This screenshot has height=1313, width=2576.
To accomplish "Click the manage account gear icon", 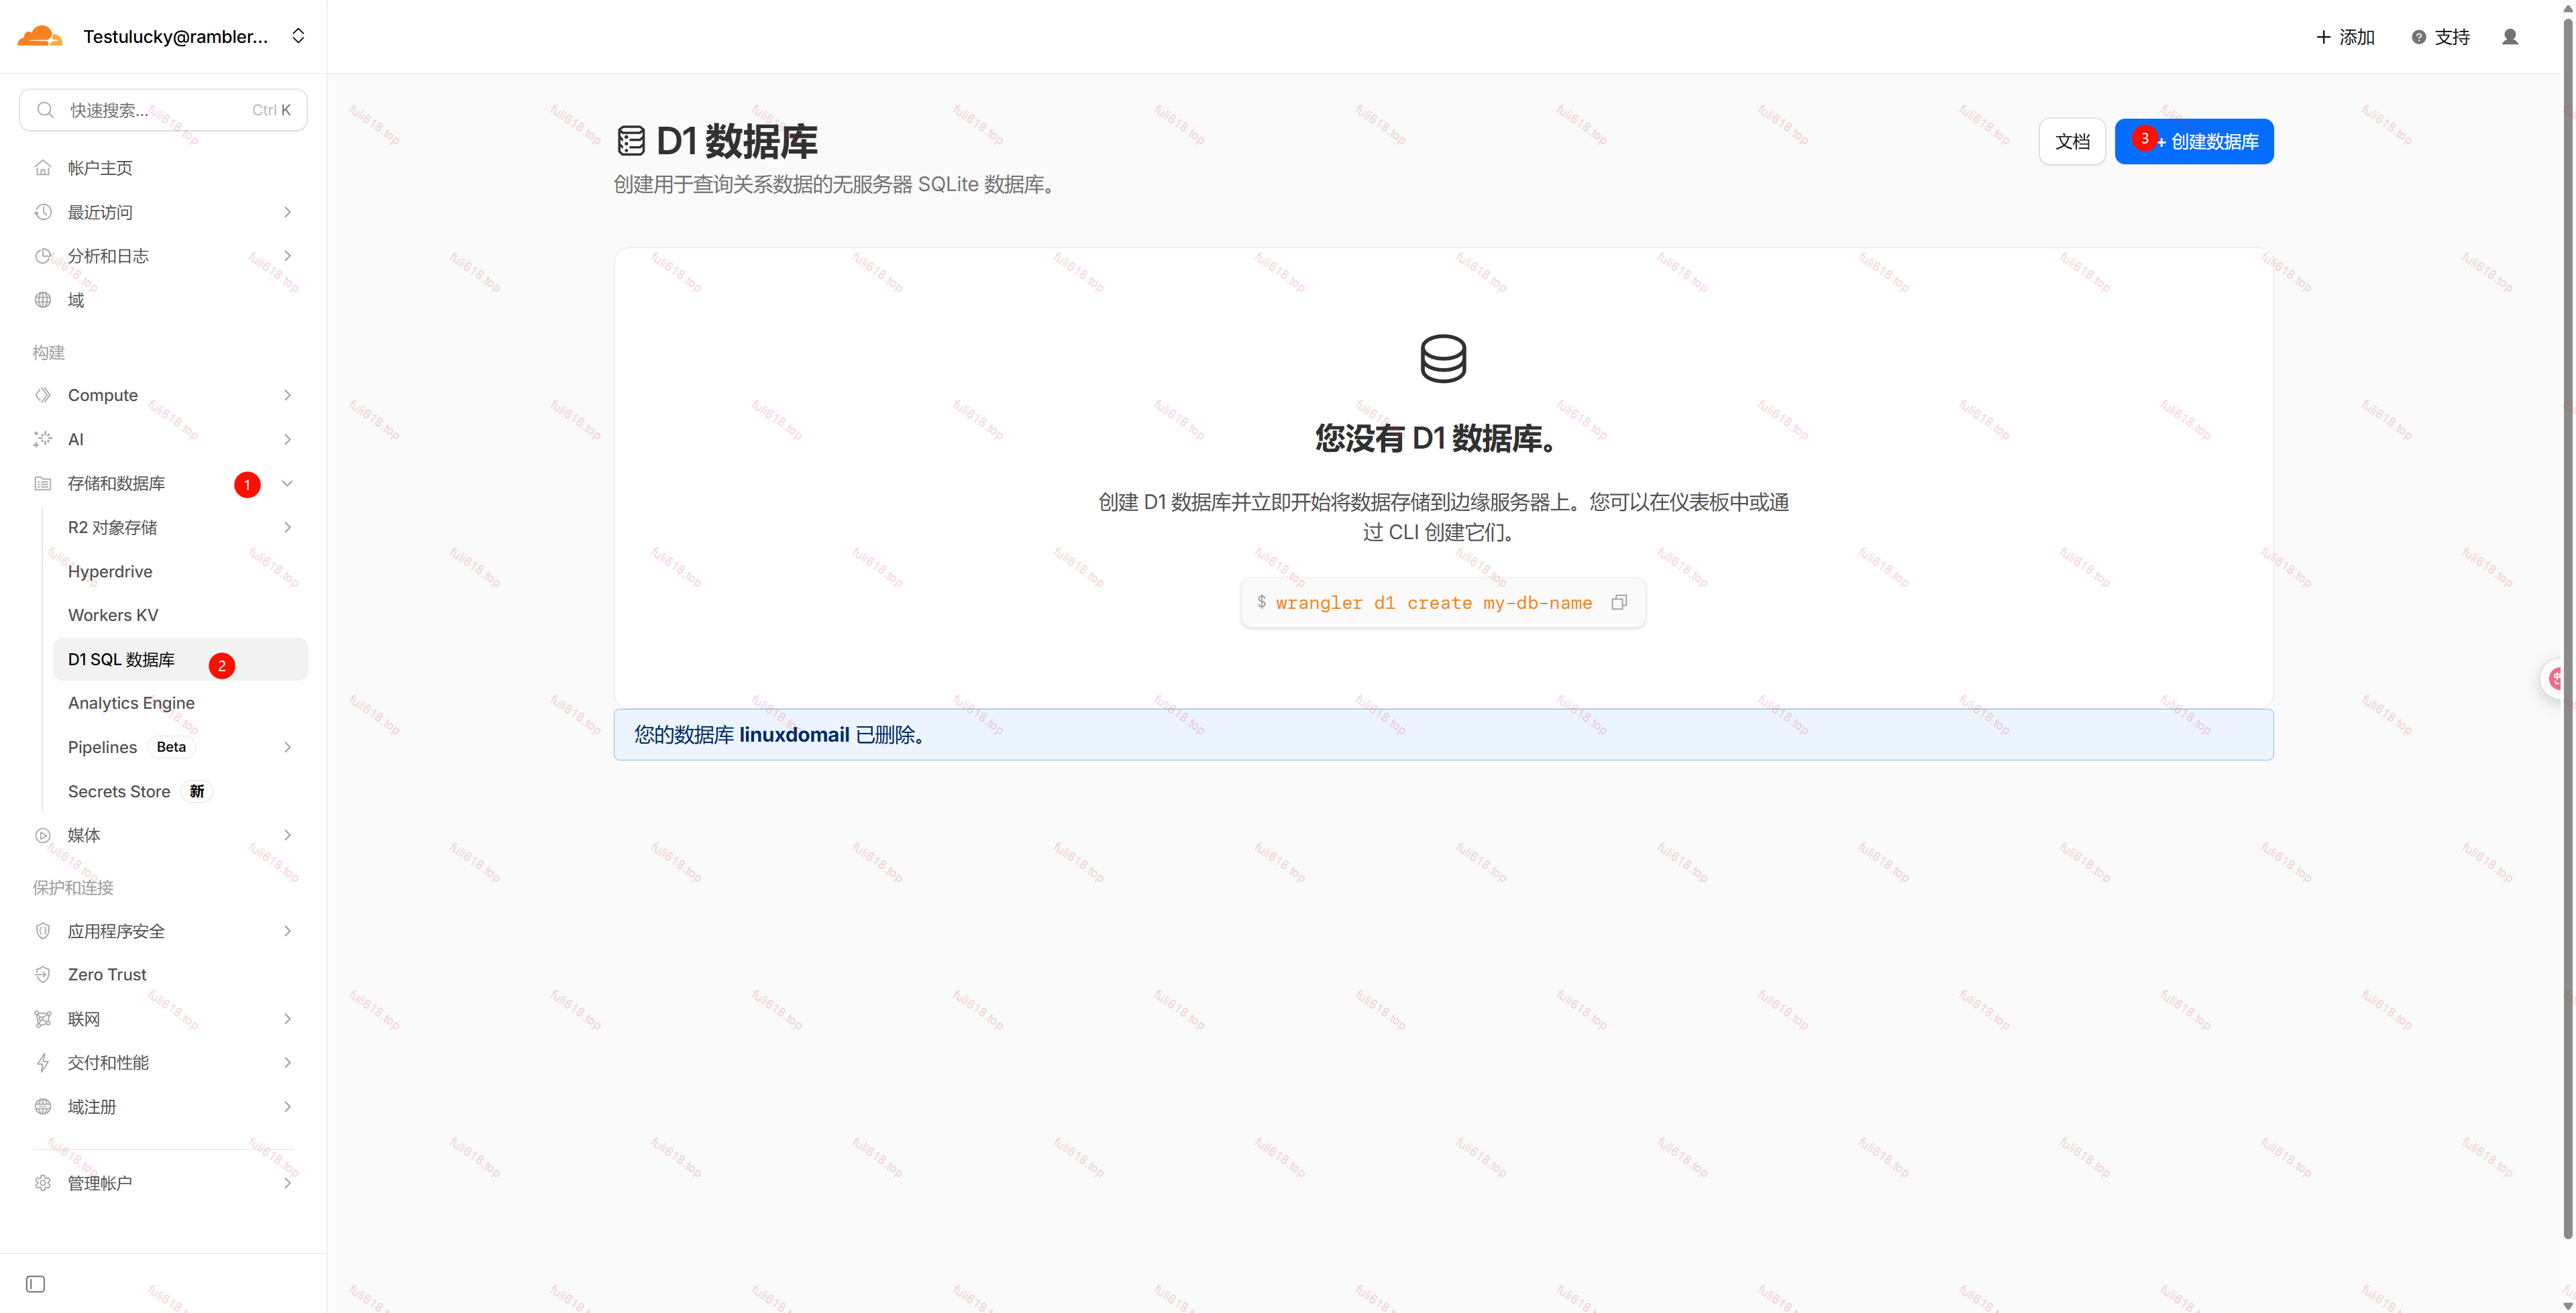I will pos(43,1183).
